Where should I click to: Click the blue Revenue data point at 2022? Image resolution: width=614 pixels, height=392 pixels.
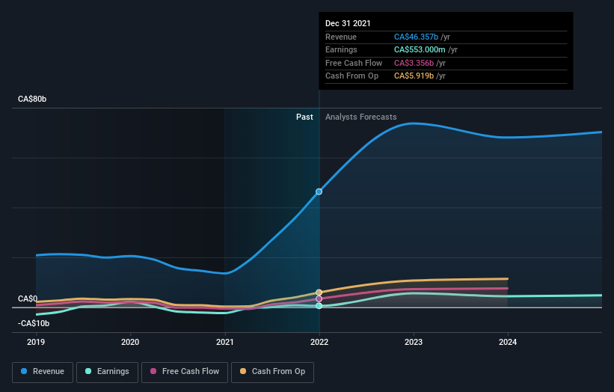[319, 192]
